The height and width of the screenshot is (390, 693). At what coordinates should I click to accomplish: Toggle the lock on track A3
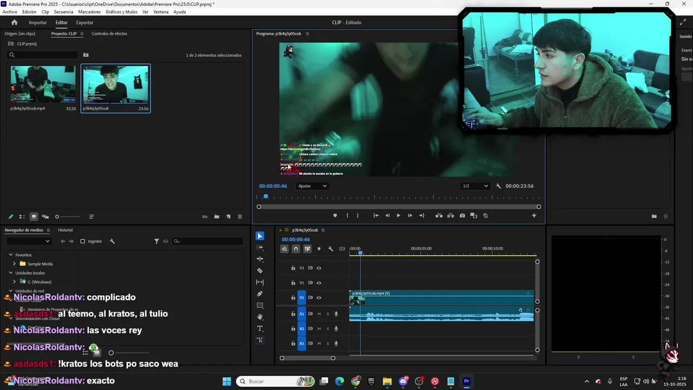point(293,343)
